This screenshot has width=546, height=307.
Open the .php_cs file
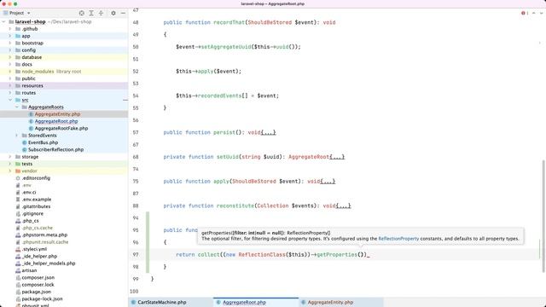click(31, 221)
